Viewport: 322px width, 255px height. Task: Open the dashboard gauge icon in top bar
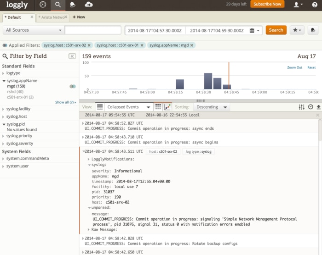point(43,5)
